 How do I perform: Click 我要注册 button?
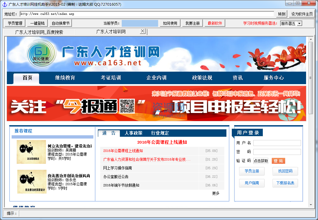tap(192, 23)
